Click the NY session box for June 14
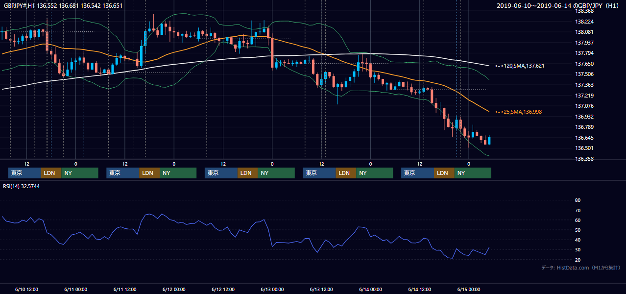 click(473, 173)
